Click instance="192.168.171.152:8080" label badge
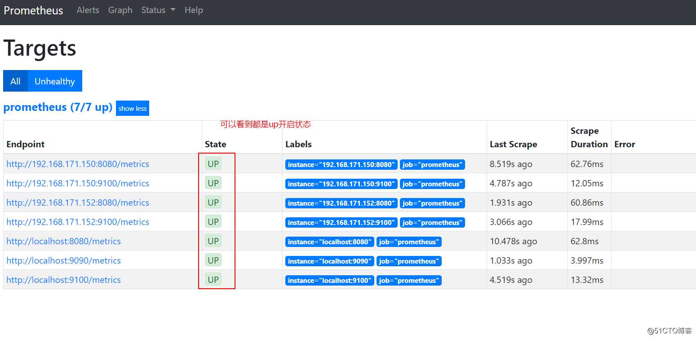 click(x=341, y=203)
